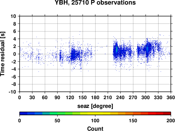Click the x-axis tick label 180
Image resolution: width=175 pixels, height=131 pixels.
click(x=95, y=97)
